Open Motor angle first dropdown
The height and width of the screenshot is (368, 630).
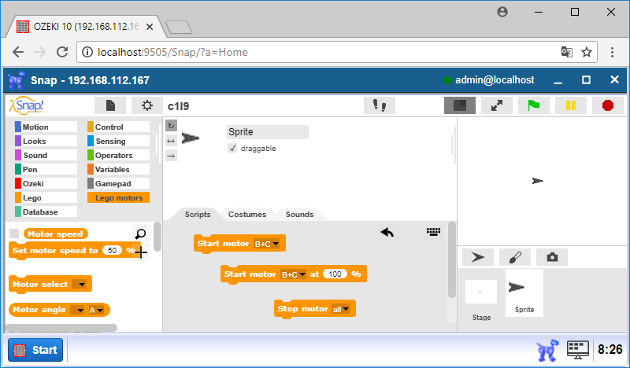point(77,310)
